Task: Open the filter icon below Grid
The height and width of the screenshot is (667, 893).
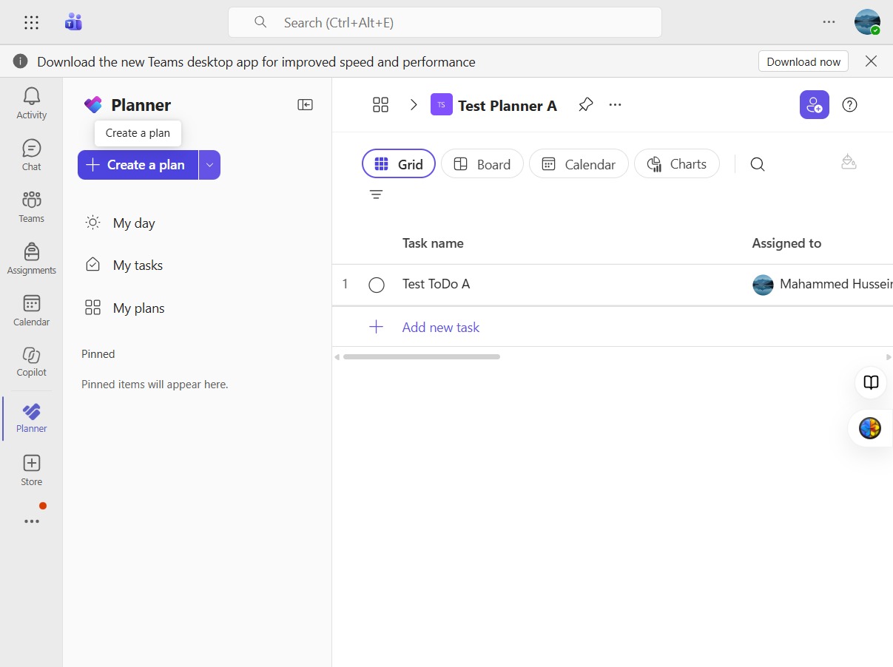Action: (x=376, y=194)
